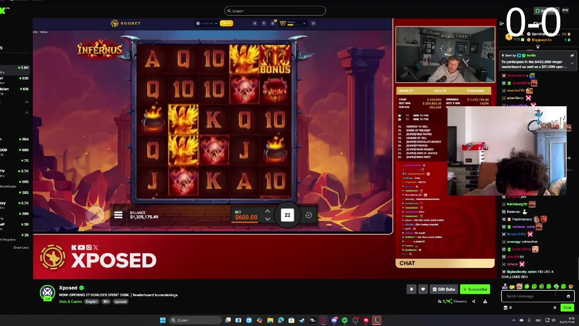Open Opera GX from the taskbar

tap(323, 320)
